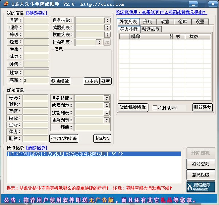Open my 武器列表 dropdown in 我的信息
219x205 pixels.
[x=107, y=28]
